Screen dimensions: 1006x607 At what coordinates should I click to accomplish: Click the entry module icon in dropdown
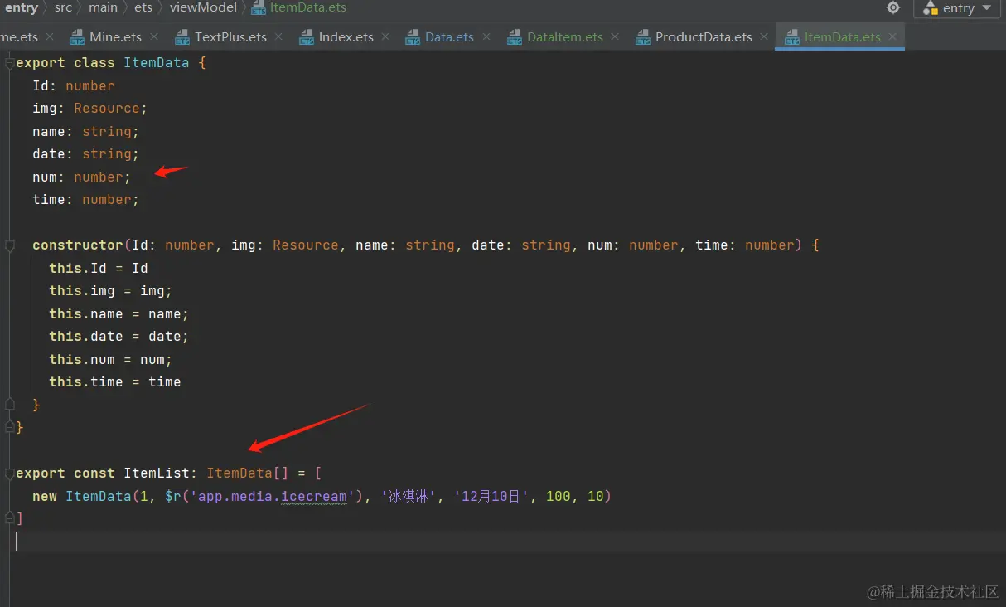(929, 8)
